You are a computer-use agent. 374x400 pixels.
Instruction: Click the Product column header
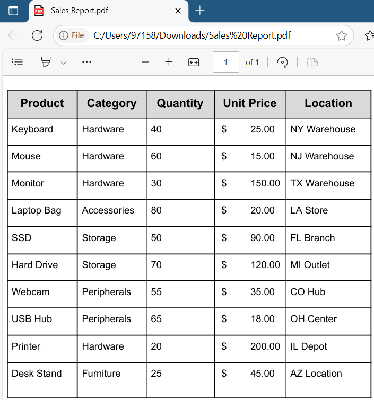(x=42, y=103)
